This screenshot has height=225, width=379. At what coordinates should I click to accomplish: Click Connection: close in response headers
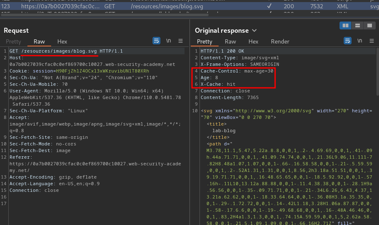tap(225, 91)
